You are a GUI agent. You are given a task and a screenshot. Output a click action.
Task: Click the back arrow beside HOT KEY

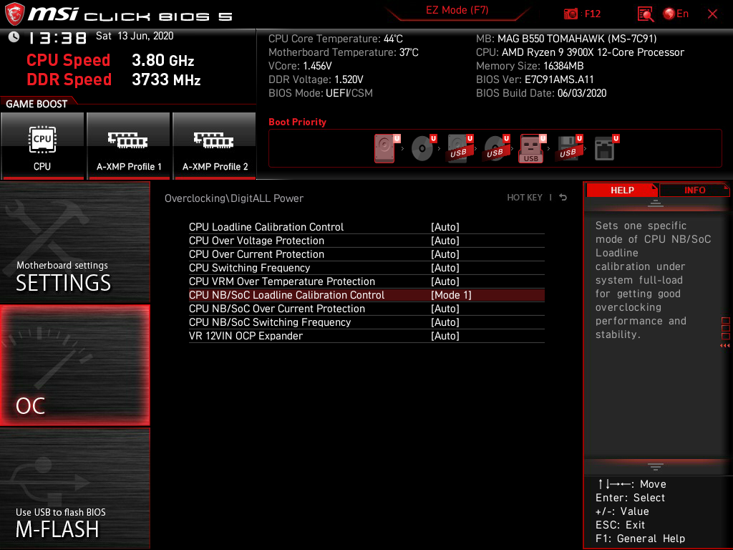click(563, 198)
